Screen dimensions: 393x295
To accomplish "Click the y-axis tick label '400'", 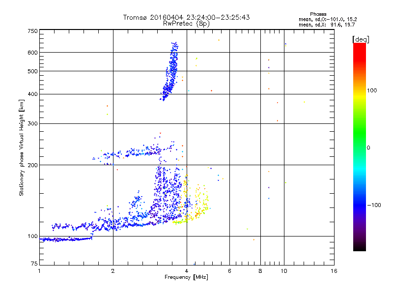I will (x=33, y=94).
